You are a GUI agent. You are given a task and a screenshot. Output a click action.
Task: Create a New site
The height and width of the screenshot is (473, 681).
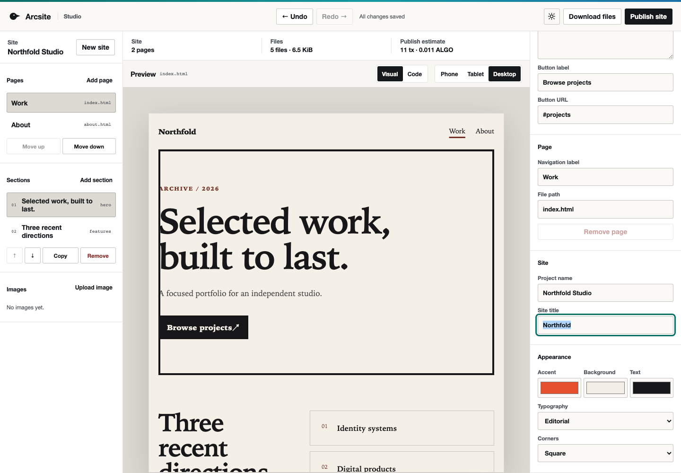(96, 47)
